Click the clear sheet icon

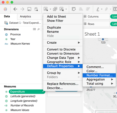62,9
